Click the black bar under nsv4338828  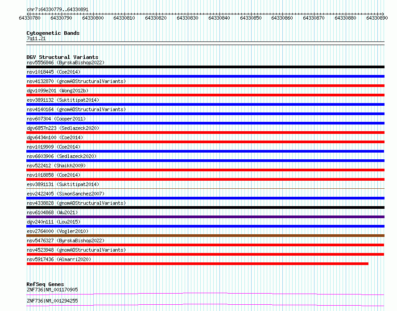(205, 207)
